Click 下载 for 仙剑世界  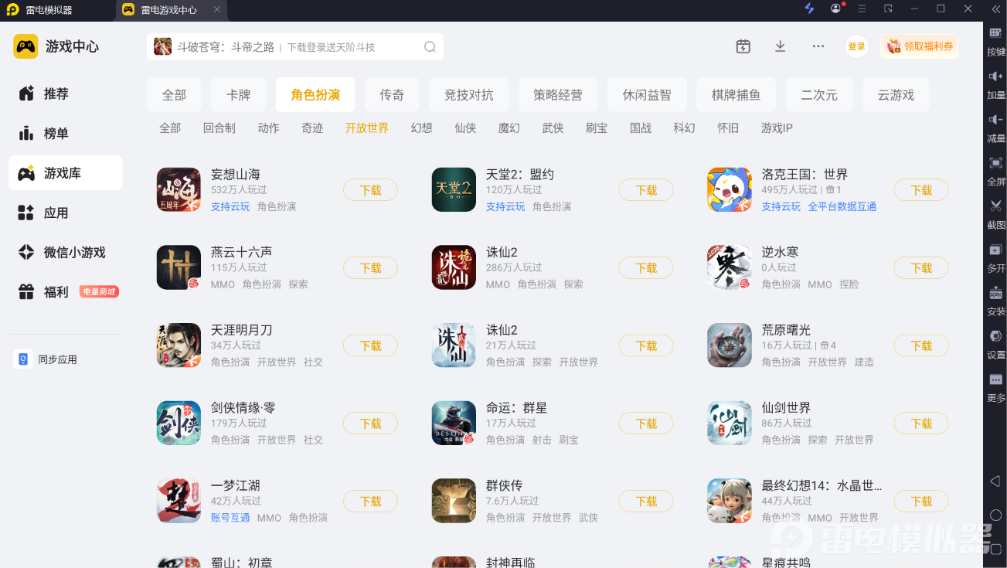pyautogui.click(x=921, y=423)
